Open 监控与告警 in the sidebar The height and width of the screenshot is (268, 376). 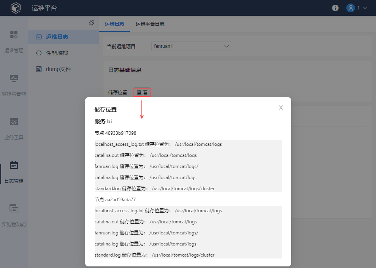14,85
